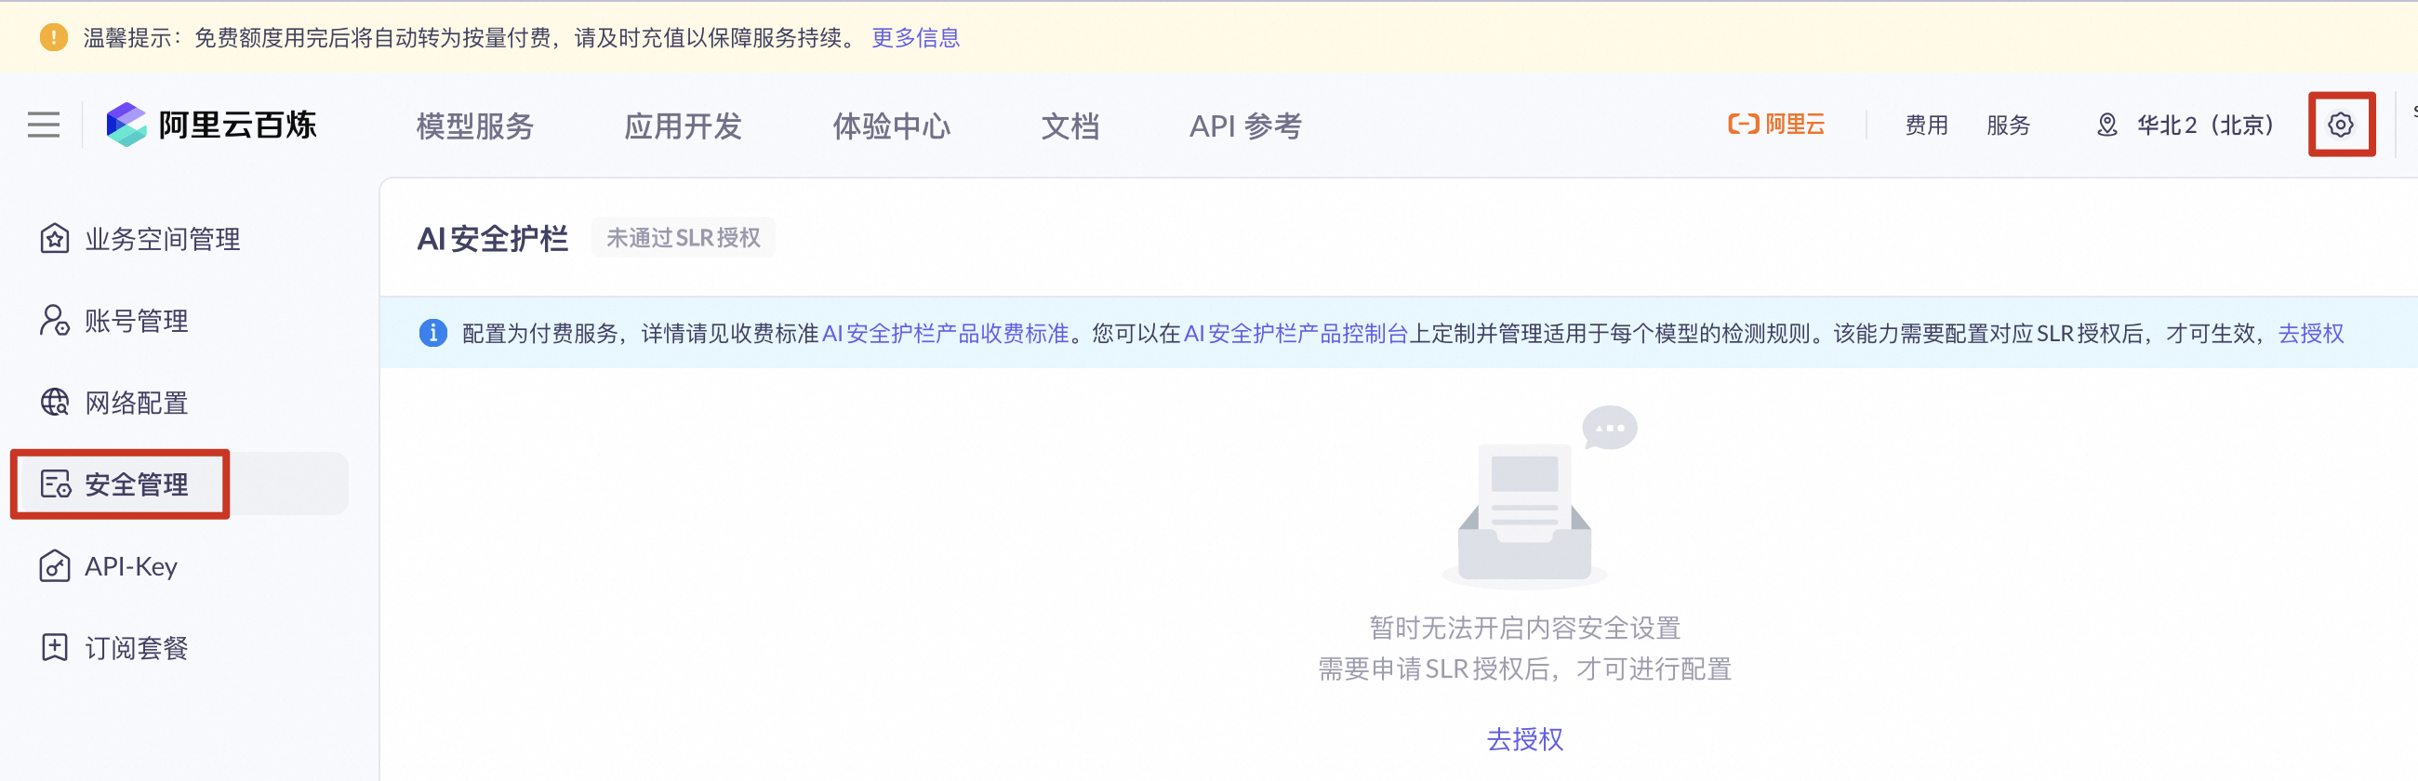Open AI安全护栏产品控制台 link
The width and height of the screenshot is (2418, 781).
pos(1295,333)
